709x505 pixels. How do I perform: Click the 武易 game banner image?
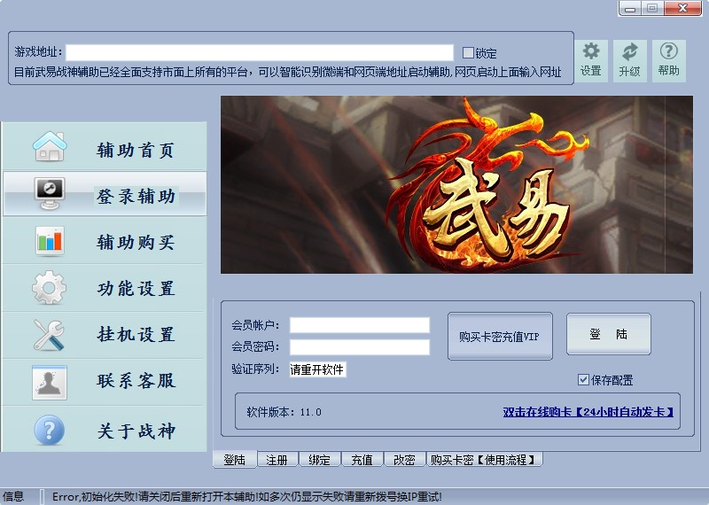pos(456,184)
